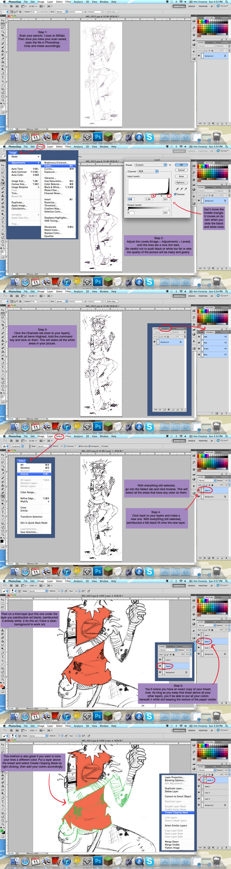Open the Preset dropdown showing Custom
This screenshot has height=869, width=231.
point(151,165)
